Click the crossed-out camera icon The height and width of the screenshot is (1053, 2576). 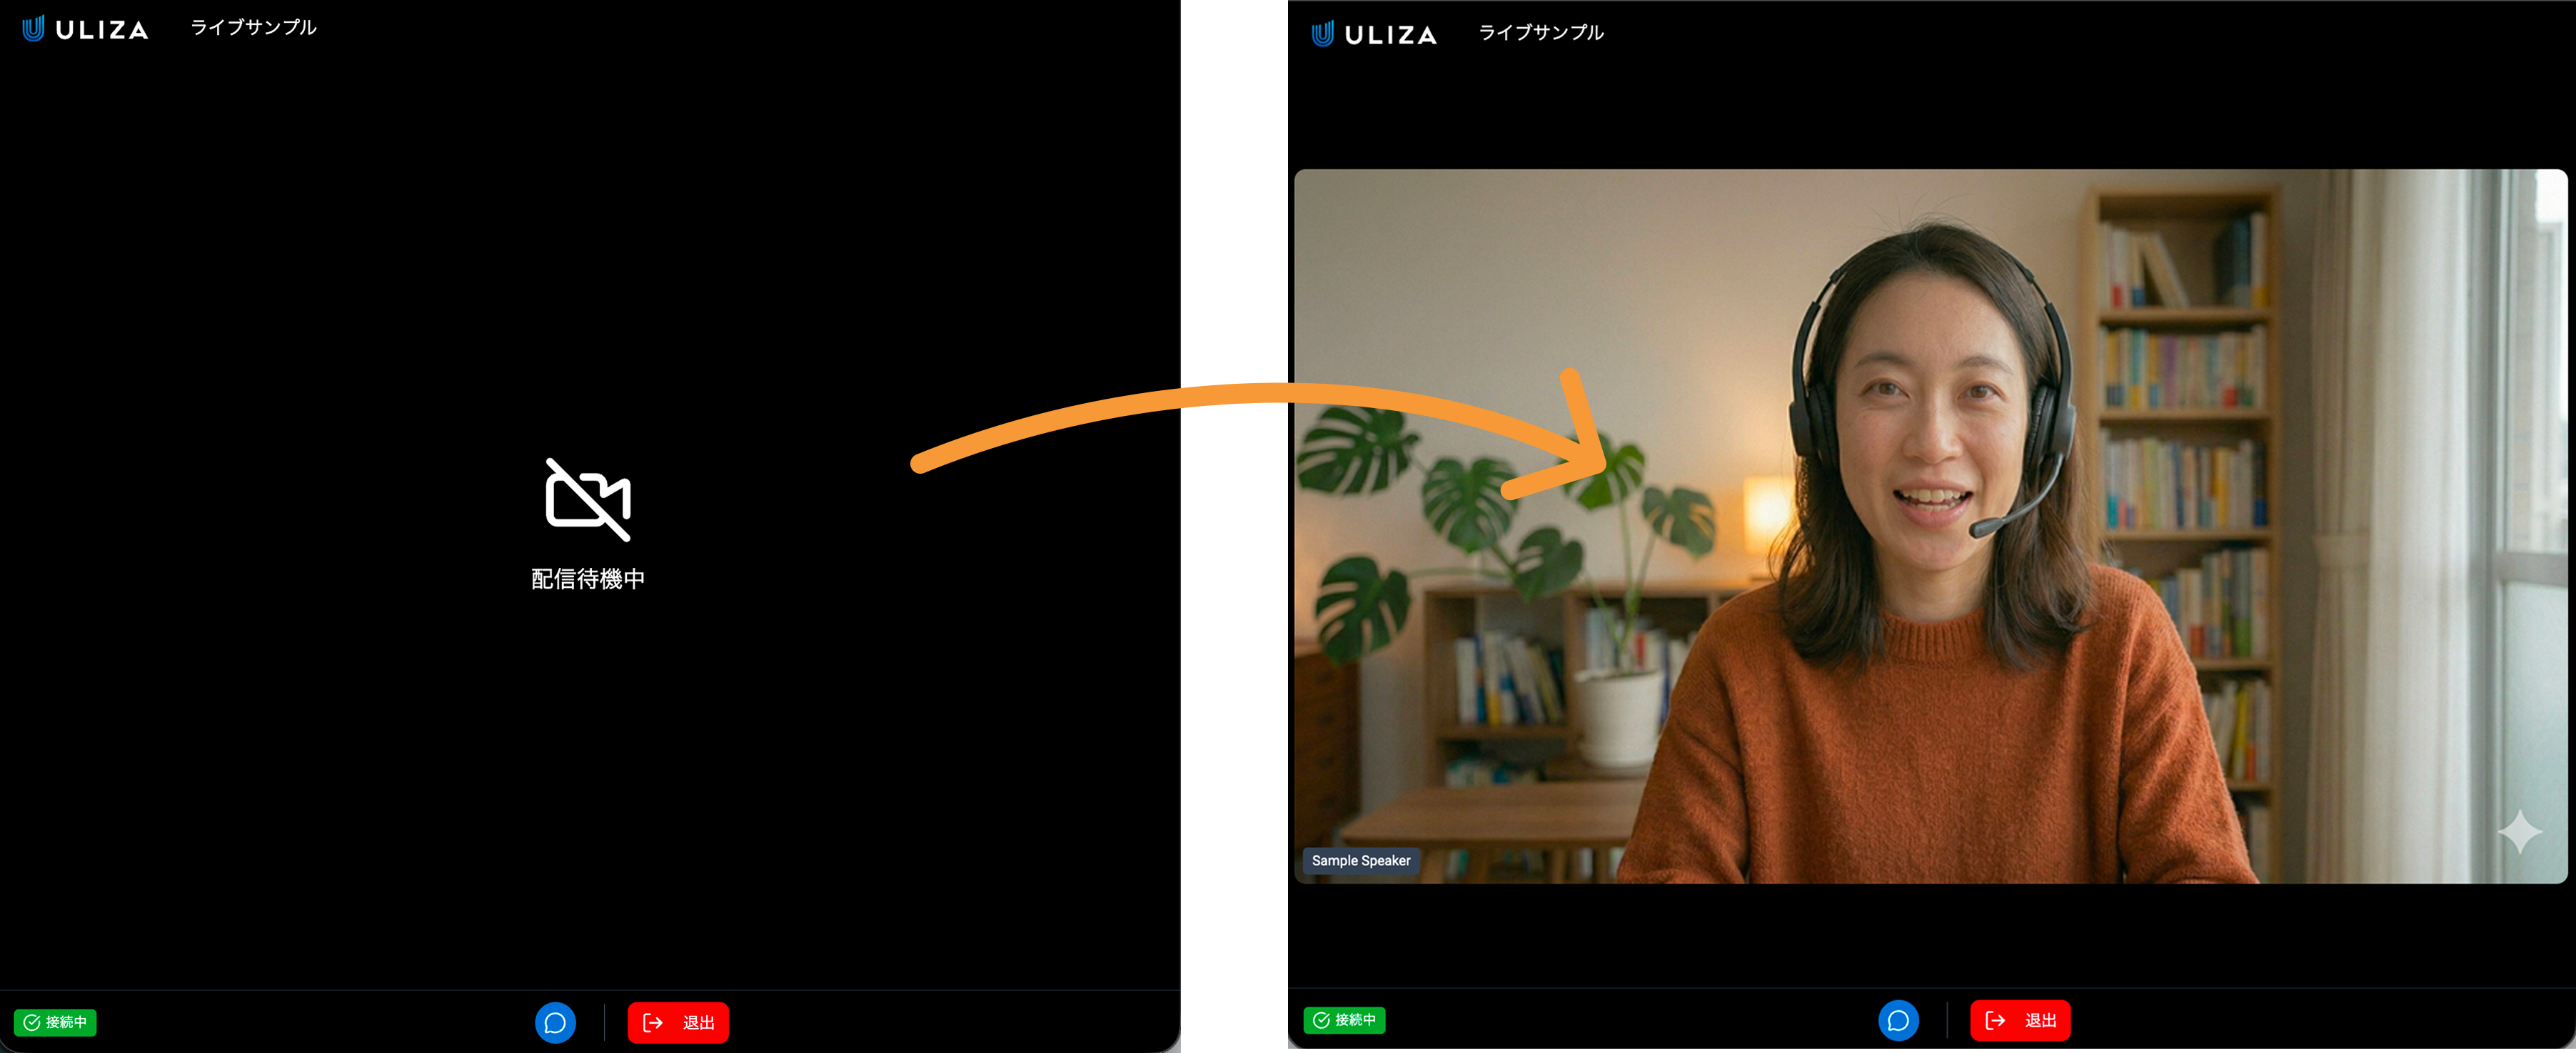coord(588,499)
